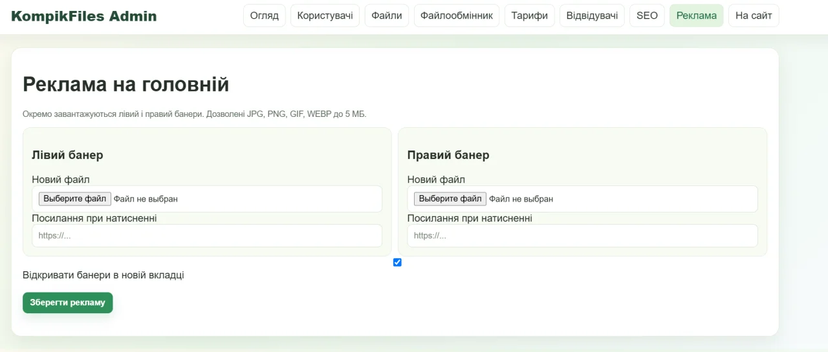Choose a file for Лівий банер

click(x=75, y=199)
